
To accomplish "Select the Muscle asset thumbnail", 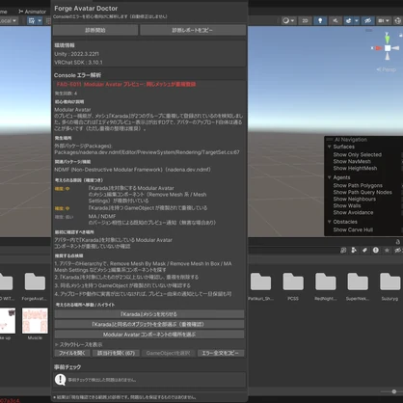I will point(35,321).
